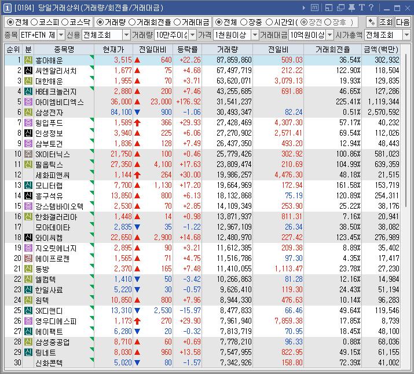Image resolution: width=414 pixels, height=374 pixels.
Task: Select the 거래회전율 sort radio button
Action: [x=132, y=22]
